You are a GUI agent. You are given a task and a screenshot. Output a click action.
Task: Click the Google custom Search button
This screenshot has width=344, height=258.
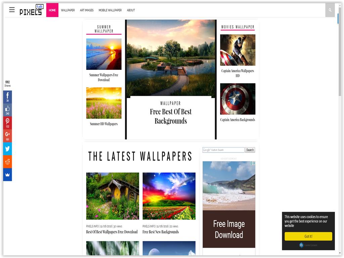tap(250, 150)
